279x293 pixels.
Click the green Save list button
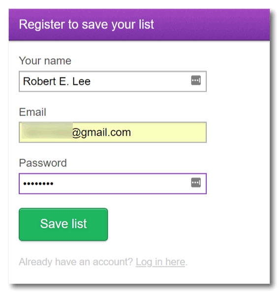pyautogui.click(x=63, y=224)
